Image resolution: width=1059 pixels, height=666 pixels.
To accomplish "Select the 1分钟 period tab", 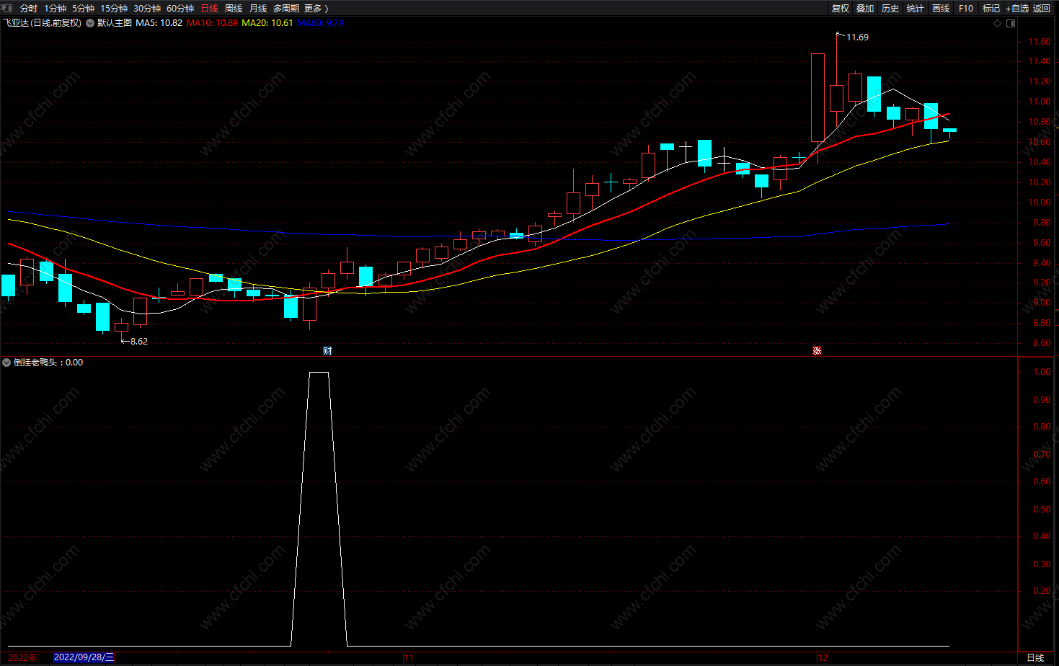I will (55, 9).
